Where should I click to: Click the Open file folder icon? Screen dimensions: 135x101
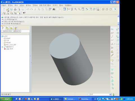coord(8,9)
